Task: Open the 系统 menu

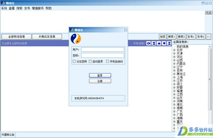Action: coord(4,8)
